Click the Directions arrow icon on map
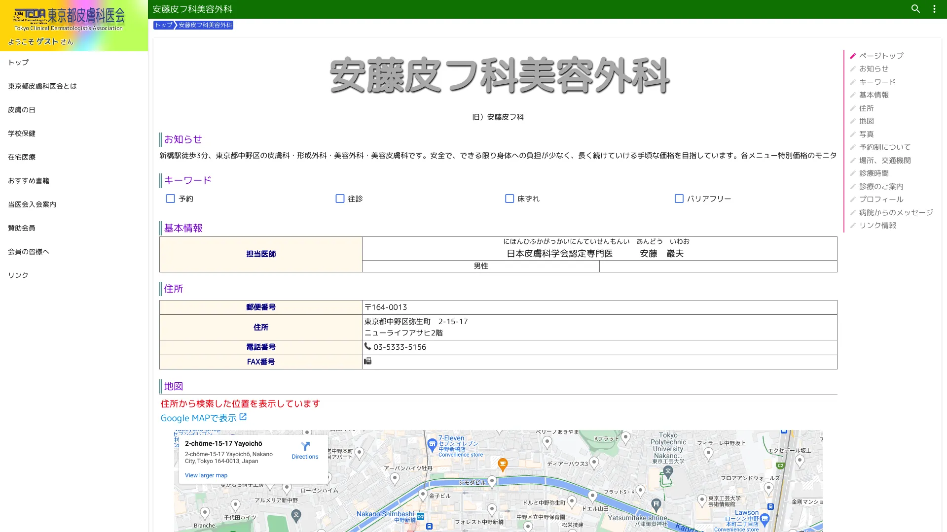The image size is (947, 532). (305, 446)
